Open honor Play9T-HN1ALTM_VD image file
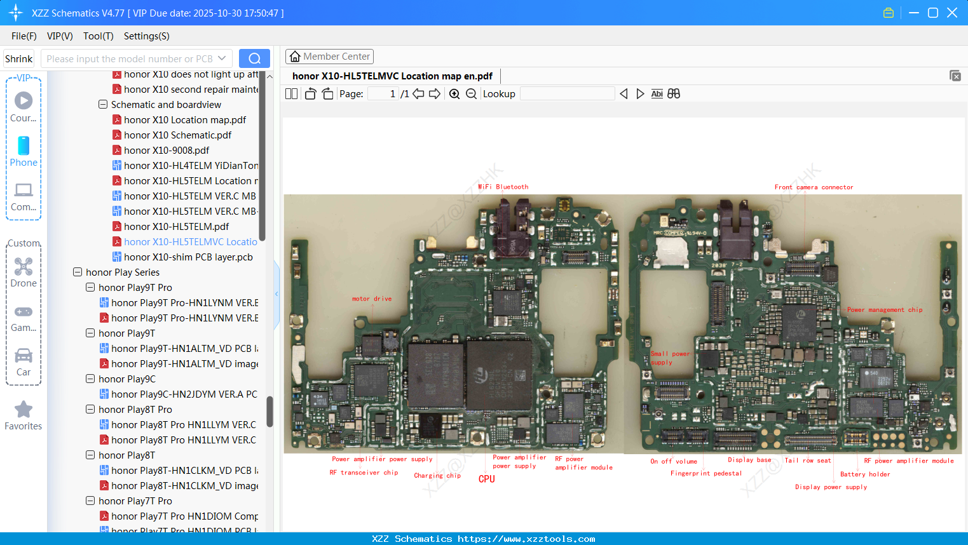 pos(185,363)
